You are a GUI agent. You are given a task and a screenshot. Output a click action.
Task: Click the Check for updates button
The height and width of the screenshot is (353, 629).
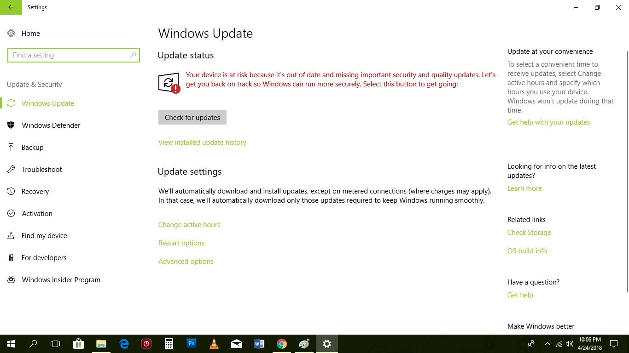192,117
